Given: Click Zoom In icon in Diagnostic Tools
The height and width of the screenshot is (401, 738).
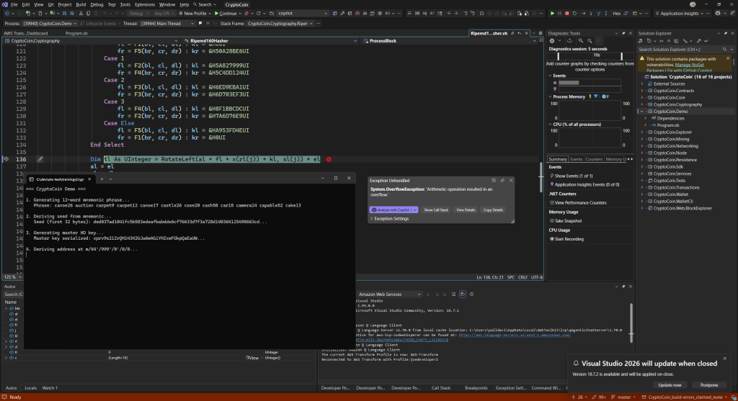Looking at the screenshot, I should click(x=581, y=41).
